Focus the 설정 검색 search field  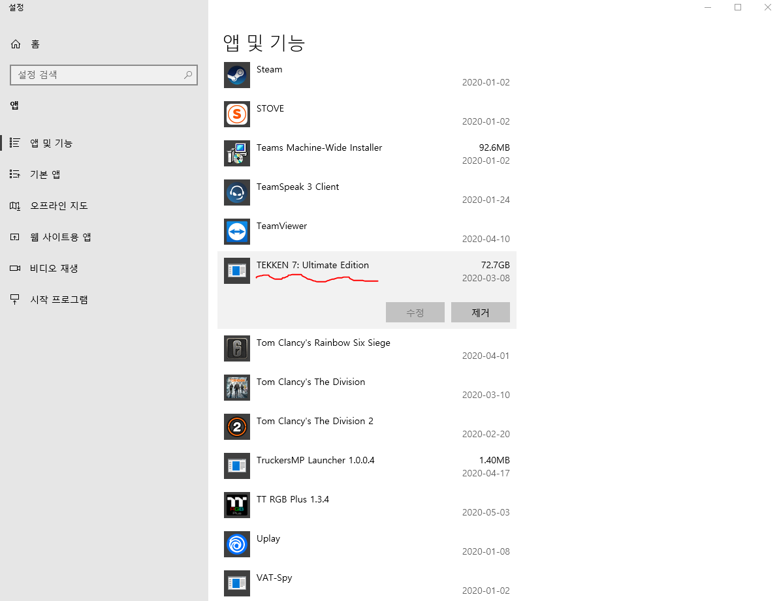click(x=104, y=75)
